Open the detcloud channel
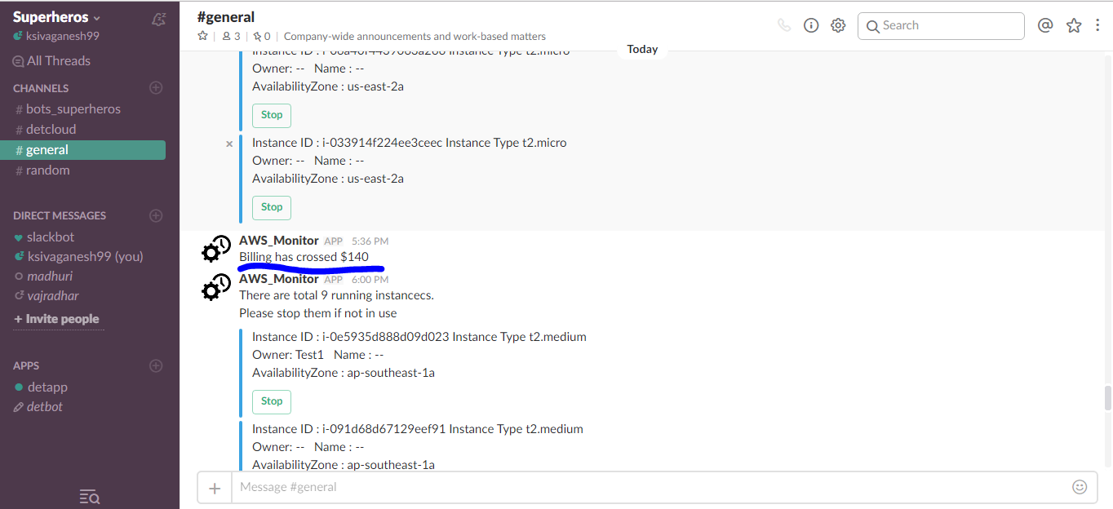 point(46,130)
